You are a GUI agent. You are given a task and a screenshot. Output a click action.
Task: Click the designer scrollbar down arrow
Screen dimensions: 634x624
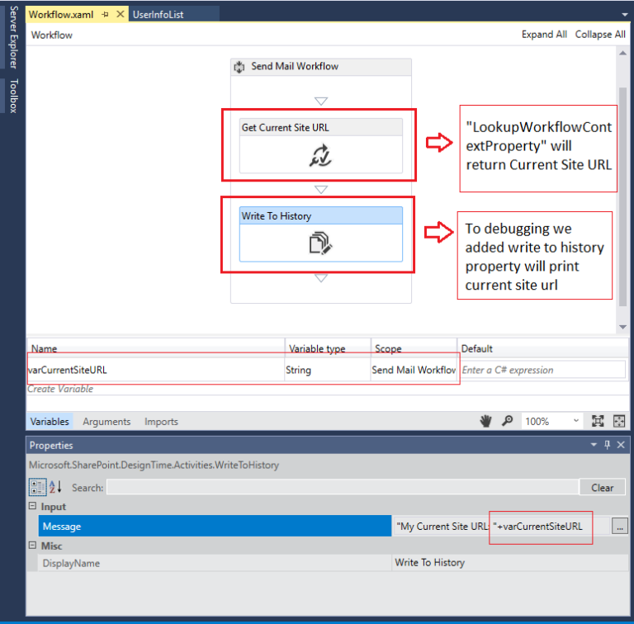point(622,327)
